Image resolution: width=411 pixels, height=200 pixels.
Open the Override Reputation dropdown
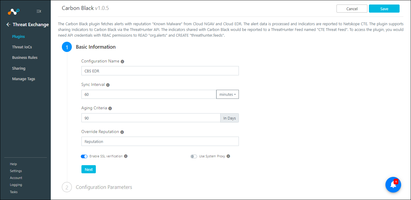click(x=160, y=141)
